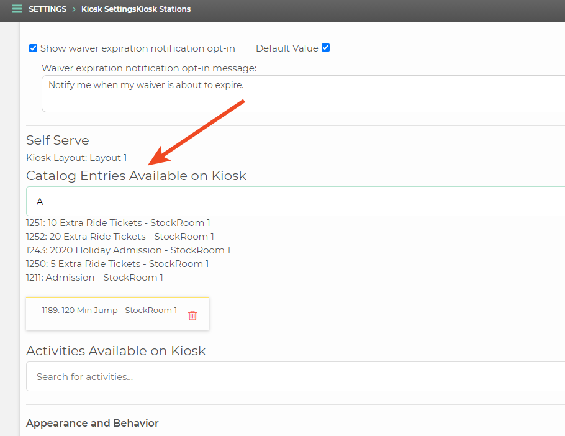Image resolution: width=565 pixels, height=436 pixels.
Task: Choose 1243: 2020 Holiday Admission entry
Action: click(x=128, y=250)
